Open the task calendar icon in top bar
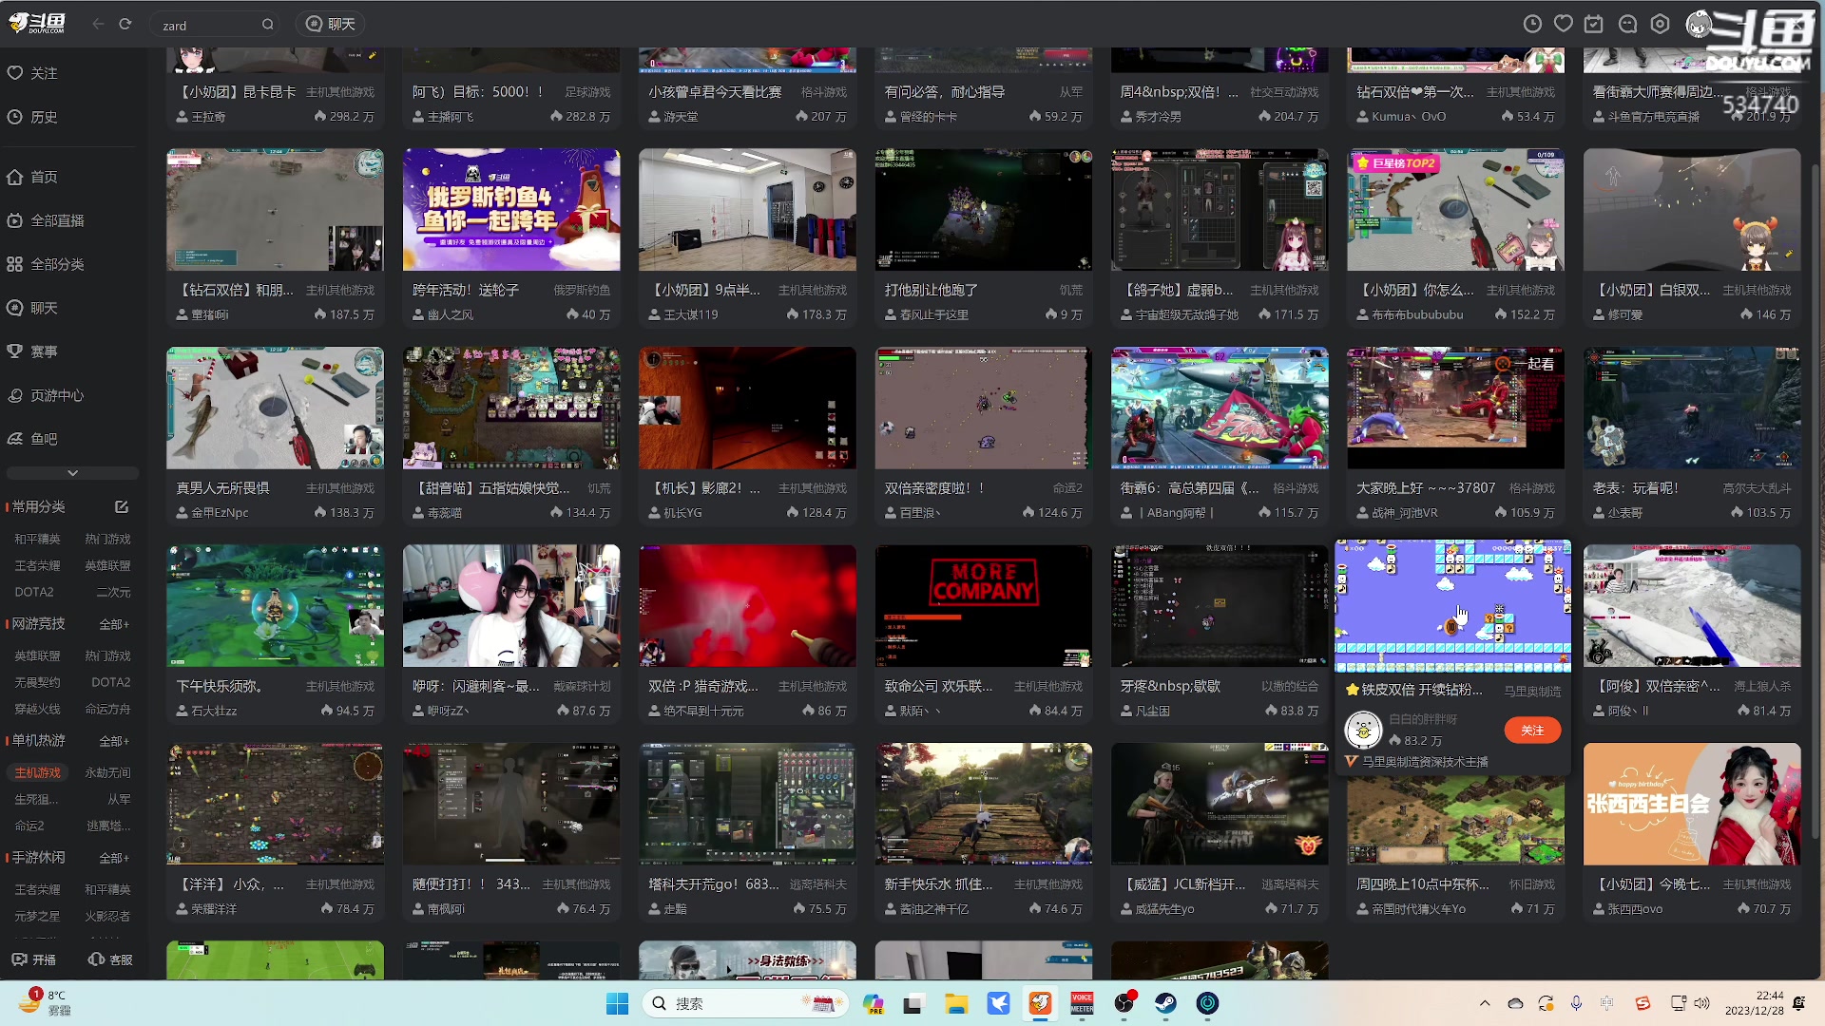Image resolution: width=1825 pixels, height=1026 pixels. [1594, 24]
